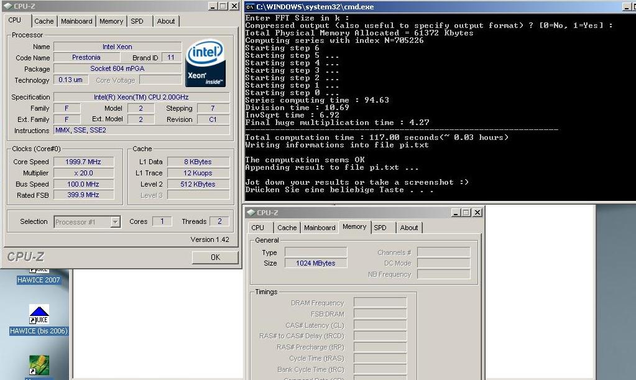Viewport: 636px width, 380px height.
Task: Click the Threads count value 2
Action: tap(219, 221)
